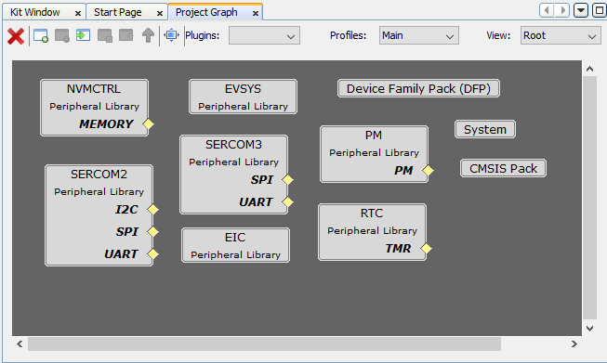Viewport: 607px width, 363px height.
Task: Expand the View dropdown set to Root
Action: [x=561, y=35]
